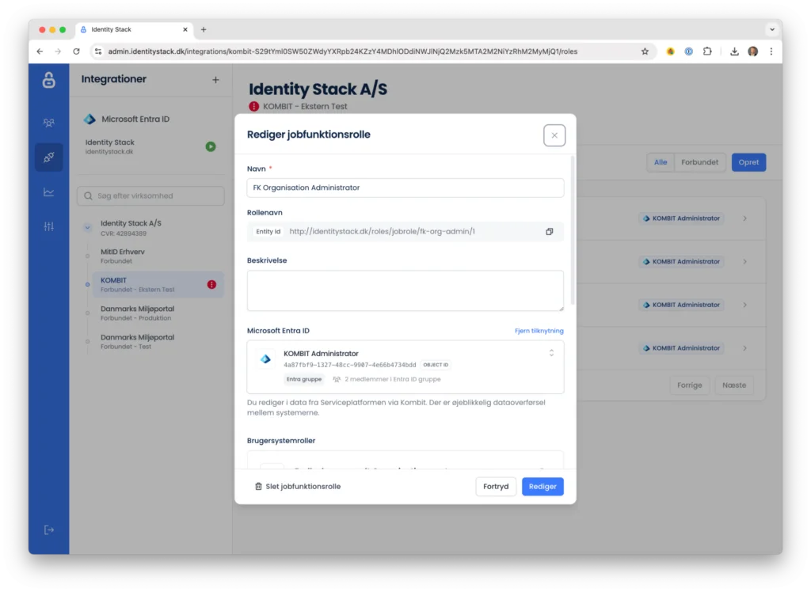The image size is (811, 592).
Task: Switch filter to Alle
Action: (660, 162)
